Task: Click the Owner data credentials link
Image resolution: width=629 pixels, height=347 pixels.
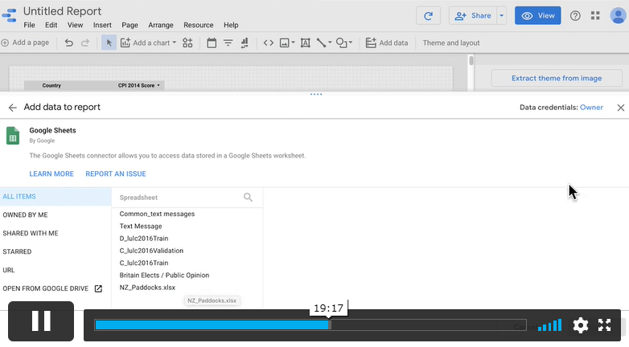Action: 591,108
